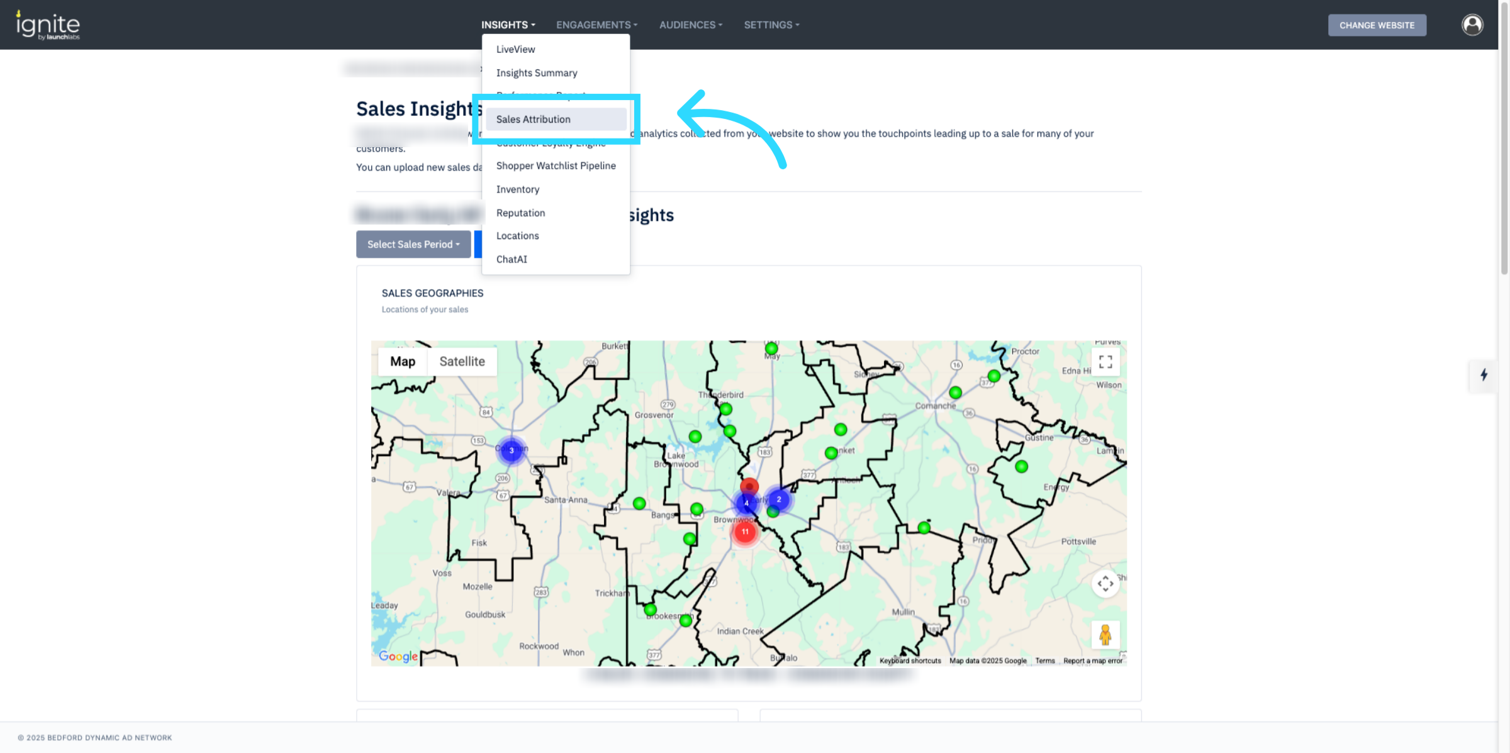This screenshot has height=753, width=1510.
Task: Expand the Settings menu
Action: (x=771, y=25)
